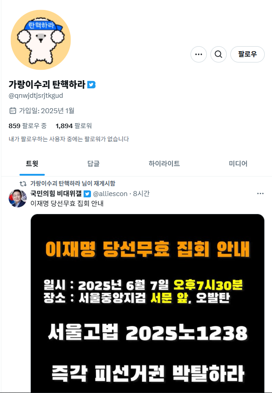This screenshot has width=272, height=393.
Task: Click the profile search magnifier icon
Action: tap(219, 54)
